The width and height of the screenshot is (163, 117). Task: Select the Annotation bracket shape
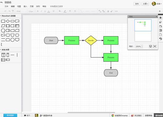click(2, 44)
